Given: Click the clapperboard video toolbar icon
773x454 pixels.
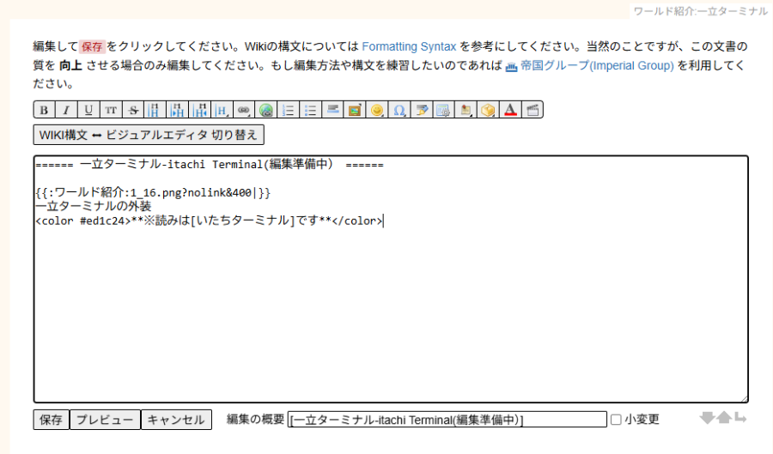Looking at the screenshot, I should pos(532,110).
